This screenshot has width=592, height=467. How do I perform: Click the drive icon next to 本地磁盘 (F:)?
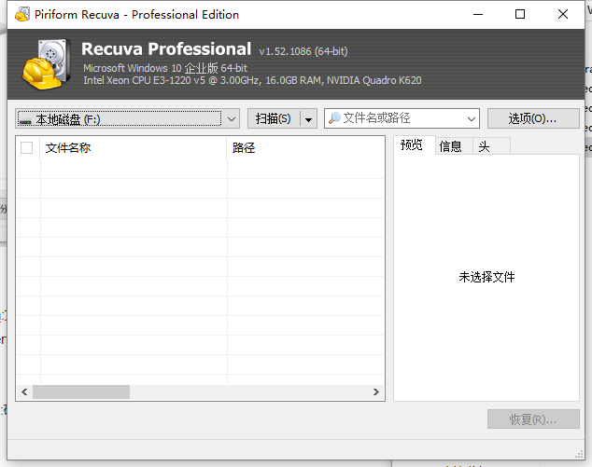tap(25, 121)
